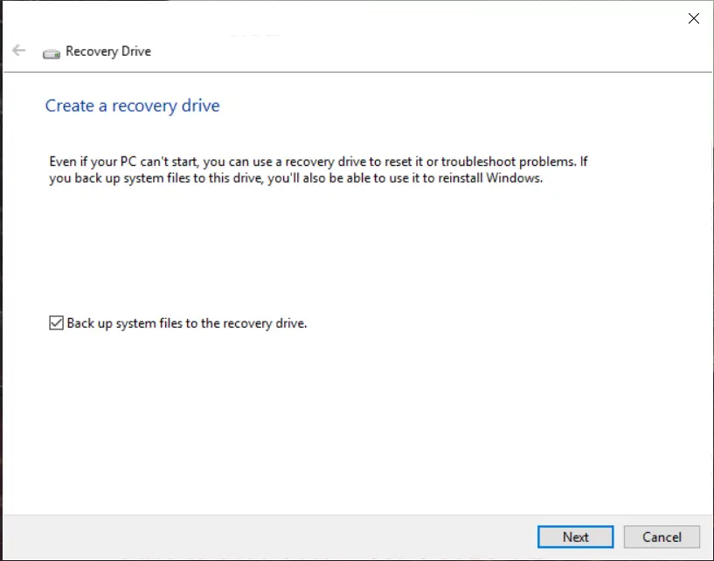Proceed with the Next button
714x561 pixels.
point(575,537)
